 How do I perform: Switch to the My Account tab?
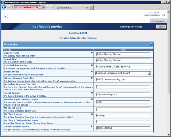[x=158, y=21]
